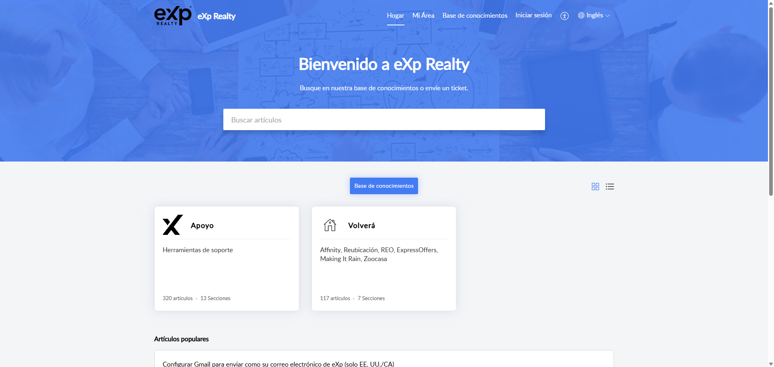
Task: Open the accessibility options icon
Action: (564, 16)
